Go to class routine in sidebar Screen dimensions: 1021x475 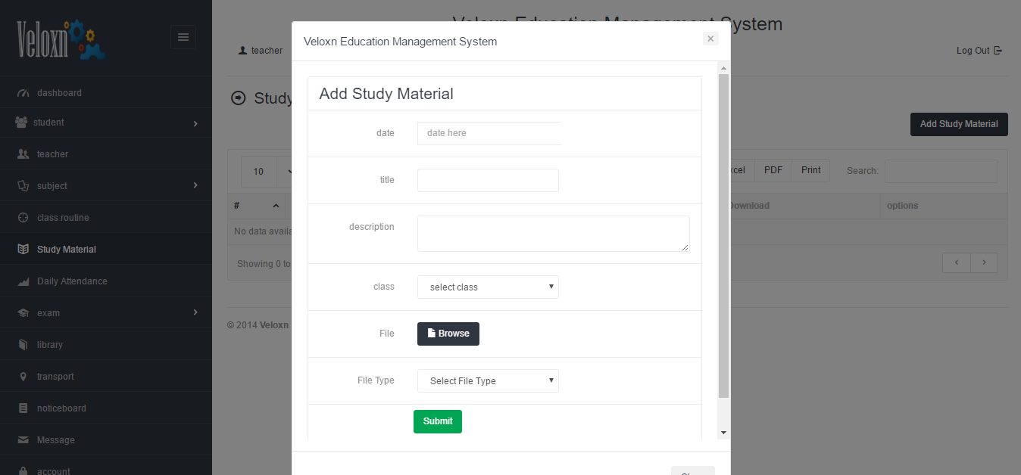(63, 218)
